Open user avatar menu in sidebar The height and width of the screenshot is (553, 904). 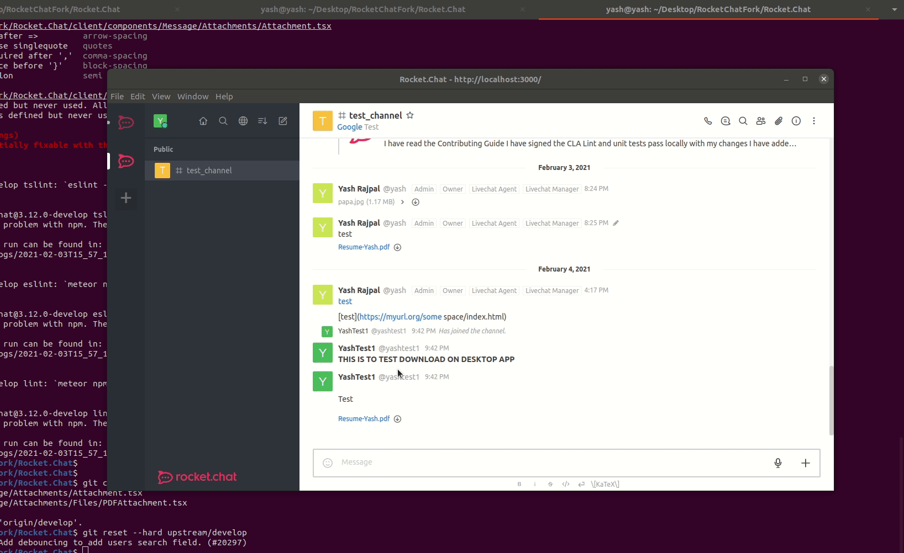click(160, 121)
